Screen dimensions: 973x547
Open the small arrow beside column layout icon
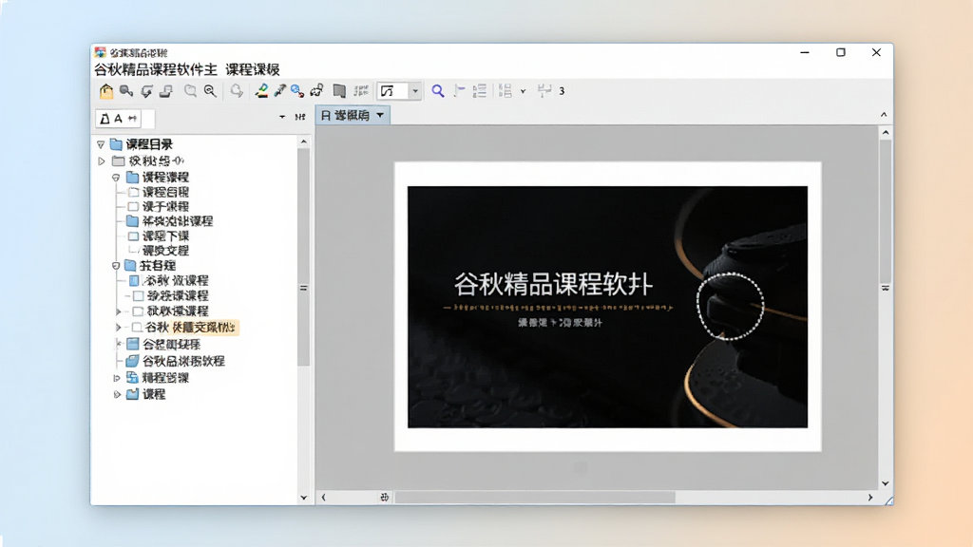coord(524,91)
